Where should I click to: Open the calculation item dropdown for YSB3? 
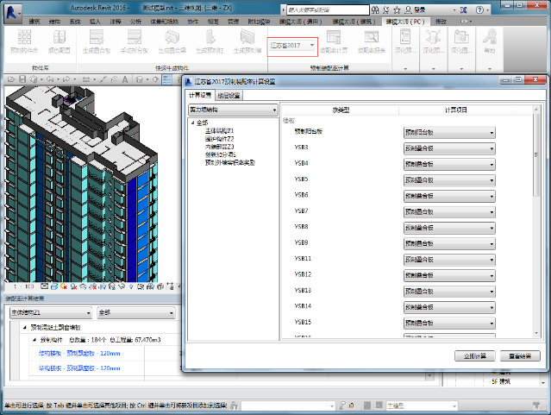(448, 148)
